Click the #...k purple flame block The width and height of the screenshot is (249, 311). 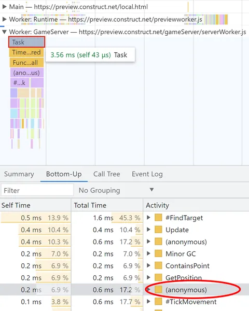click(x=20, y=83)
